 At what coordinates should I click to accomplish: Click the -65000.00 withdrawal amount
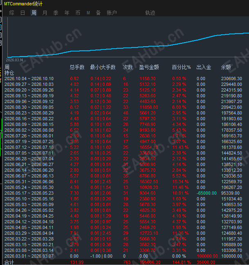(206, 193)
